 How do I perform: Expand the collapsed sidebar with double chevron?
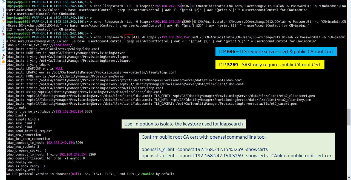3,2
